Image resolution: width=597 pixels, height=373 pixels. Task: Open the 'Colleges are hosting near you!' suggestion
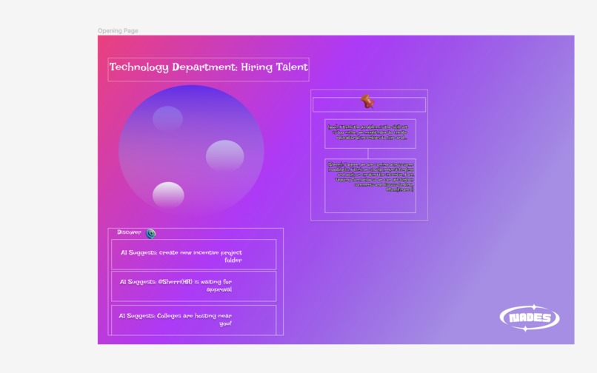pyautogui.click(x=194, y=320)
